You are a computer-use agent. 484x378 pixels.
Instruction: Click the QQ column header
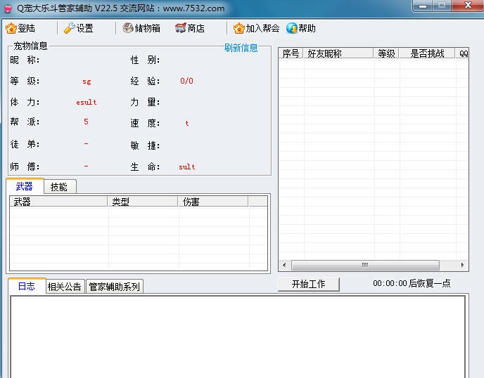tap(462, 53)
